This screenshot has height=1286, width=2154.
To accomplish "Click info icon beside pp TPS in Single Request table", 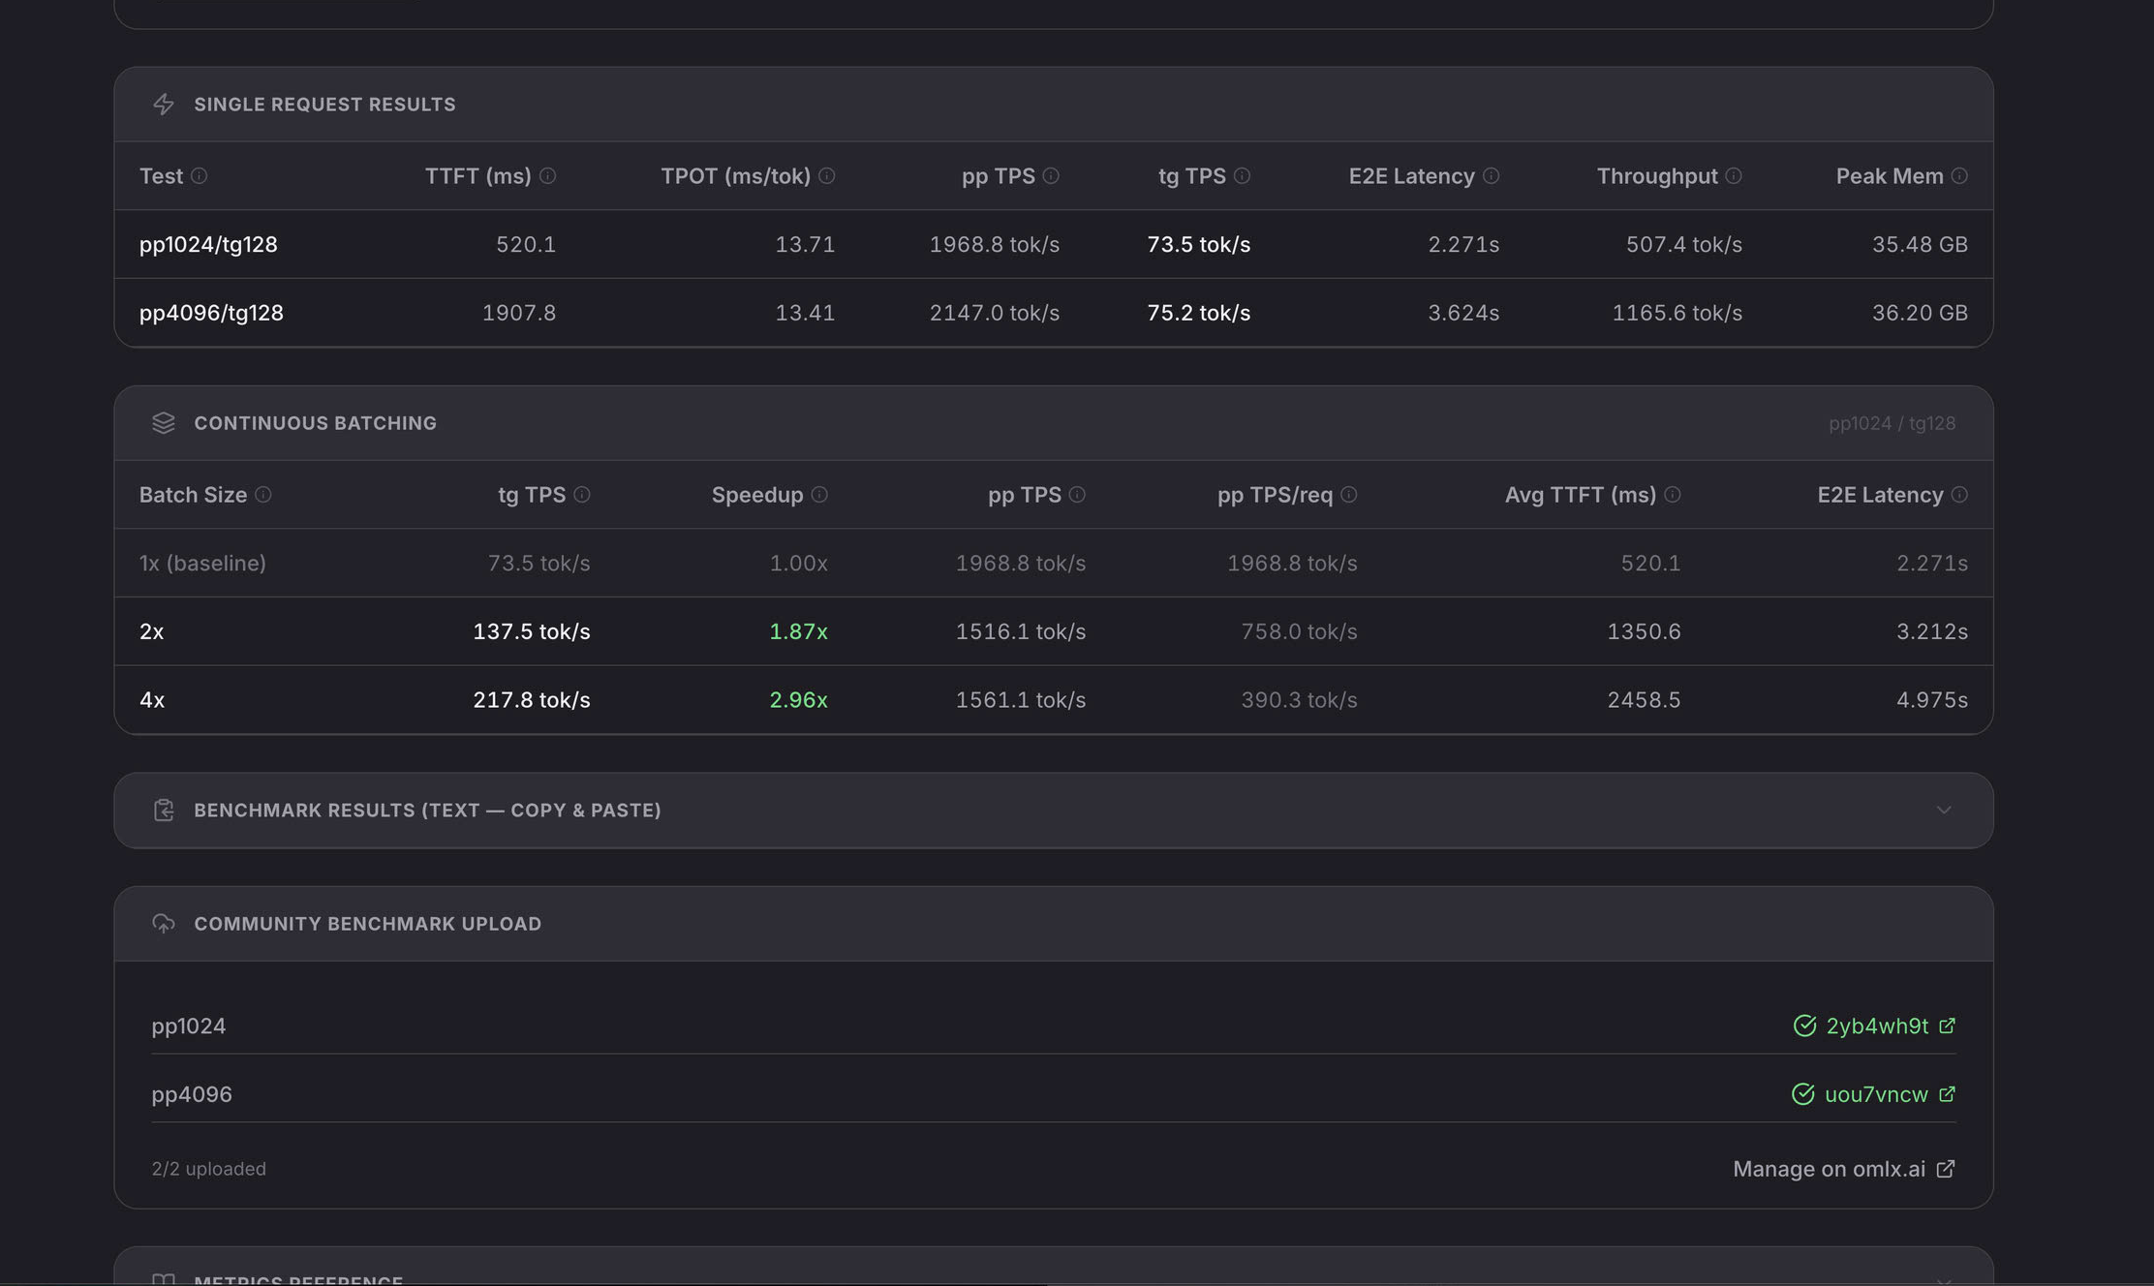I will coord(1051,176).
